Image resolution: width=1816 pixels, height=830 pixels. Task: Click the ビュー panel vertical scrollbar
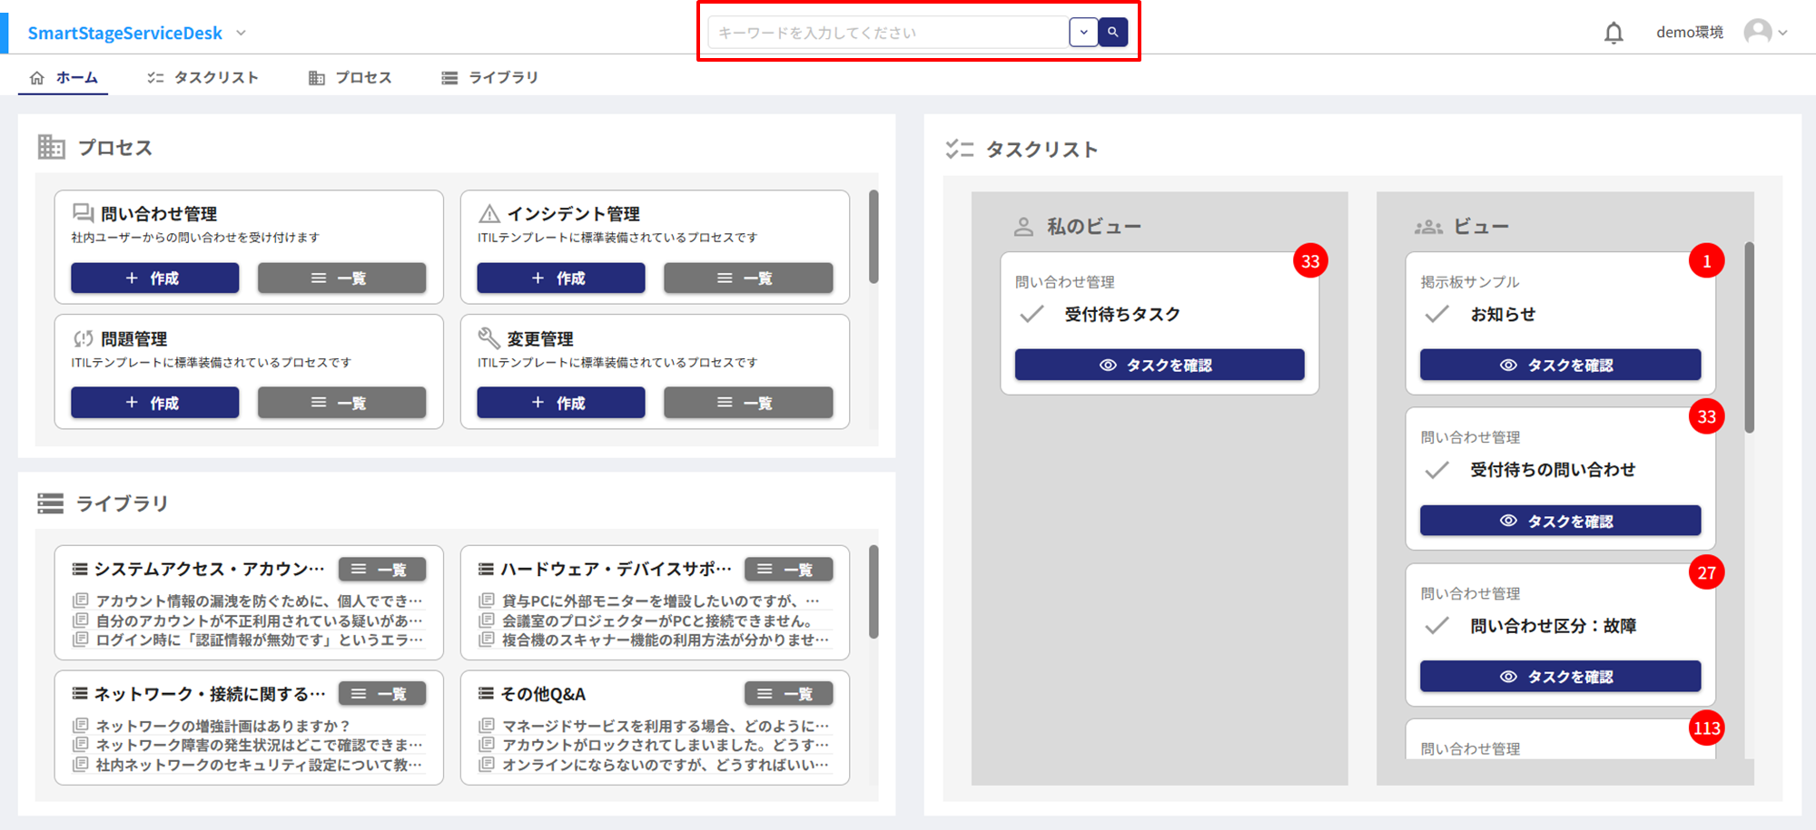click(x=1749, y=337)
